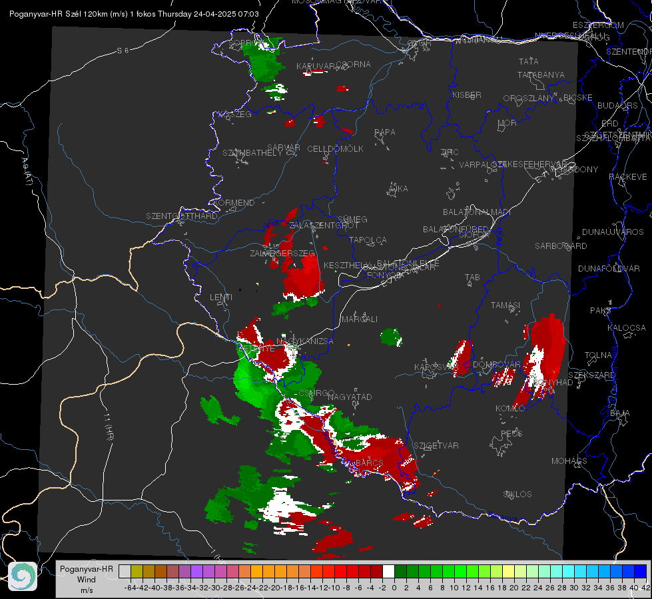
Task: Click the KOMLÓ town label
Action: tap(509, 409)
